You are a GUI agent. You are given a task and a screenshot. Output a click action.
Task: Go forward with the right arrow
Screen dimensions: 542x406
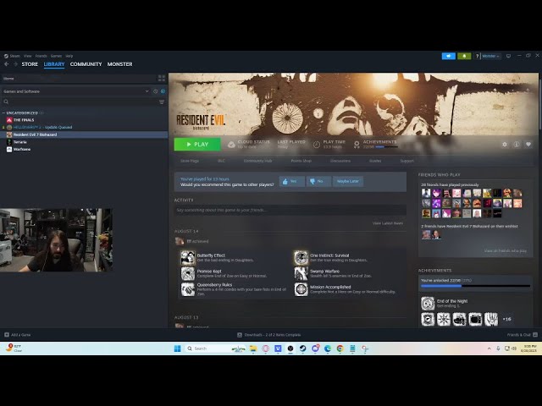point(15,64)
